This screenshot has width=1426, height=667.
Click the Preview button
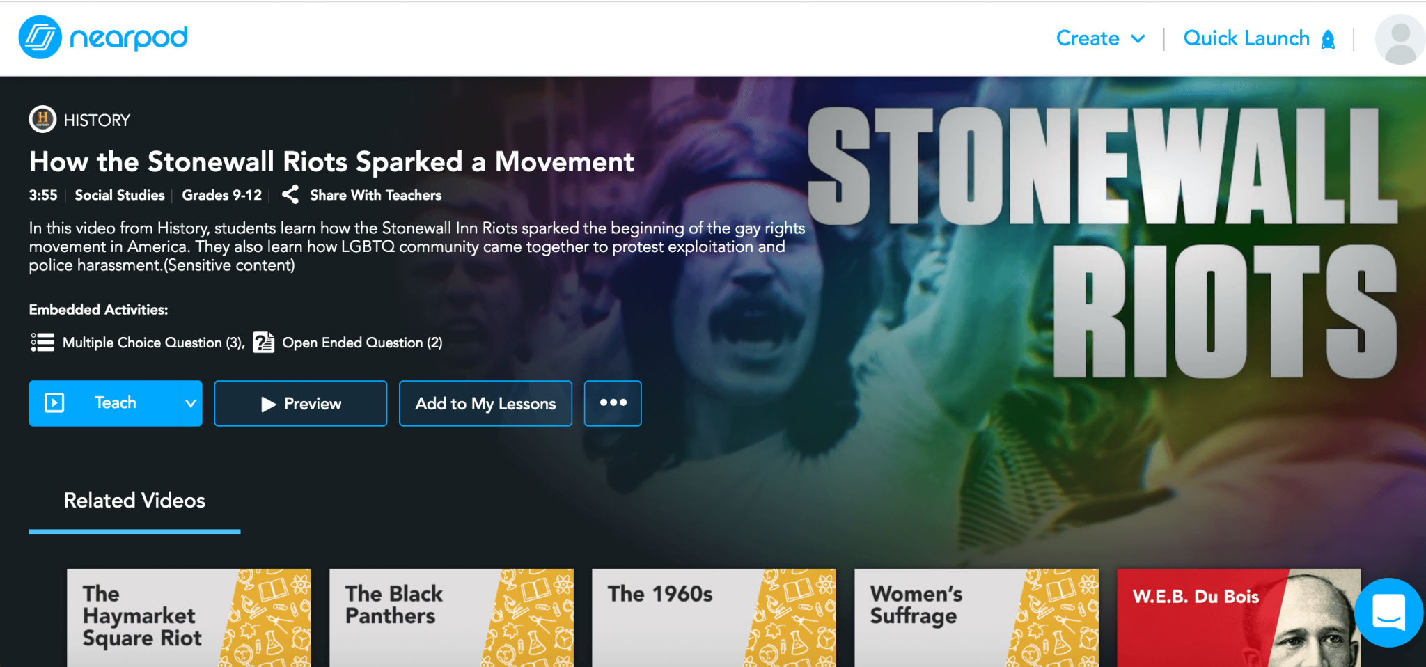(300, 403)
